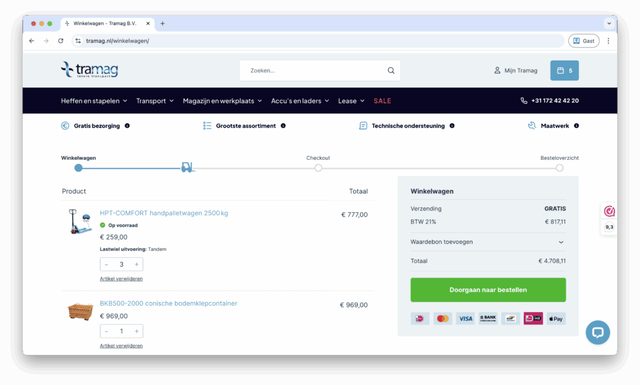Click the info icon next to Technische ondersteuning

pyautogui.click(x=452, y=125)
